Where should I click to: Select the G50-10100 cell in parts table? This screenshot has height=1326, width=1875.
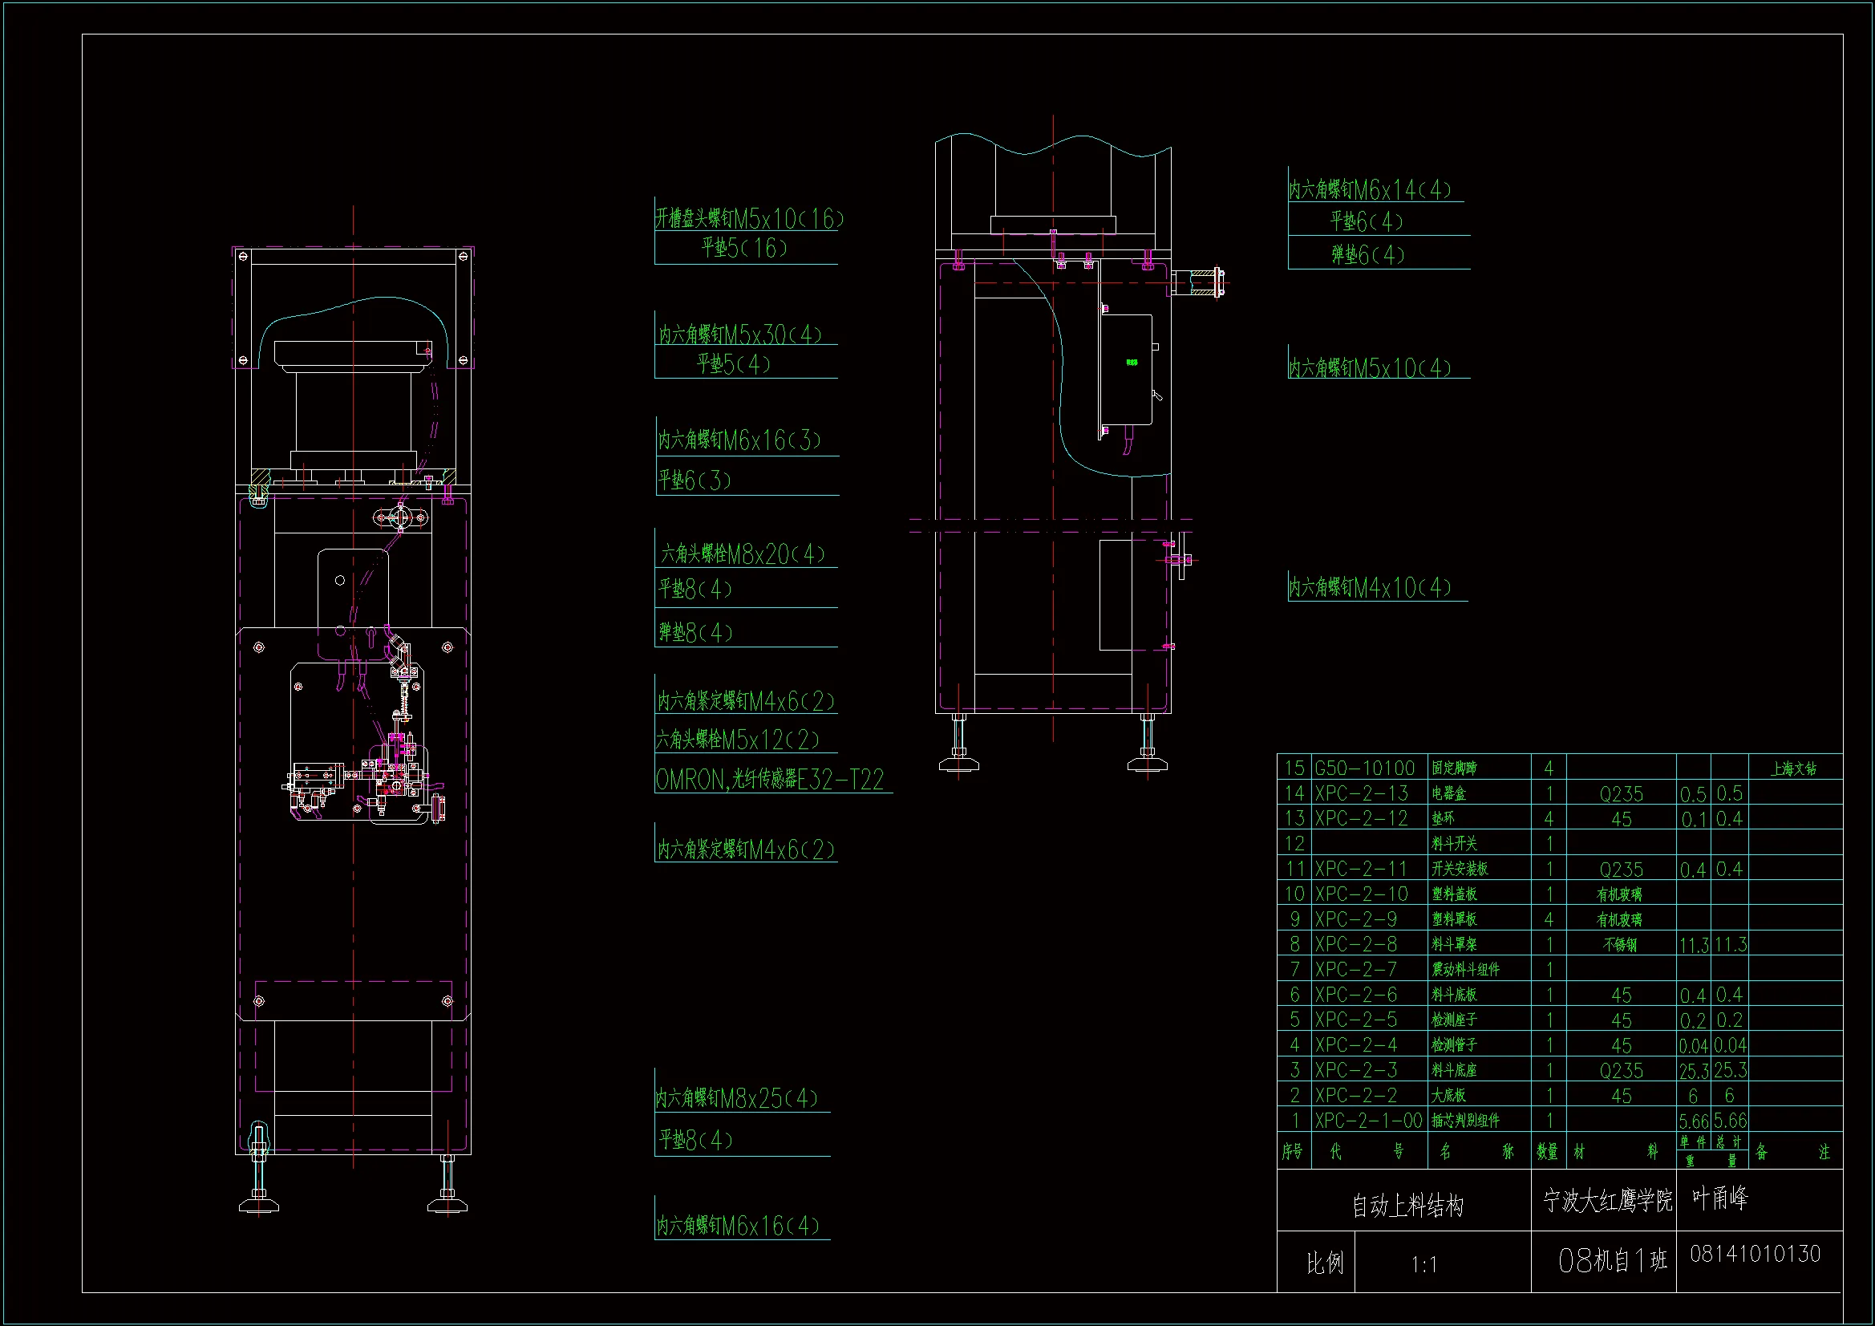1364,768
